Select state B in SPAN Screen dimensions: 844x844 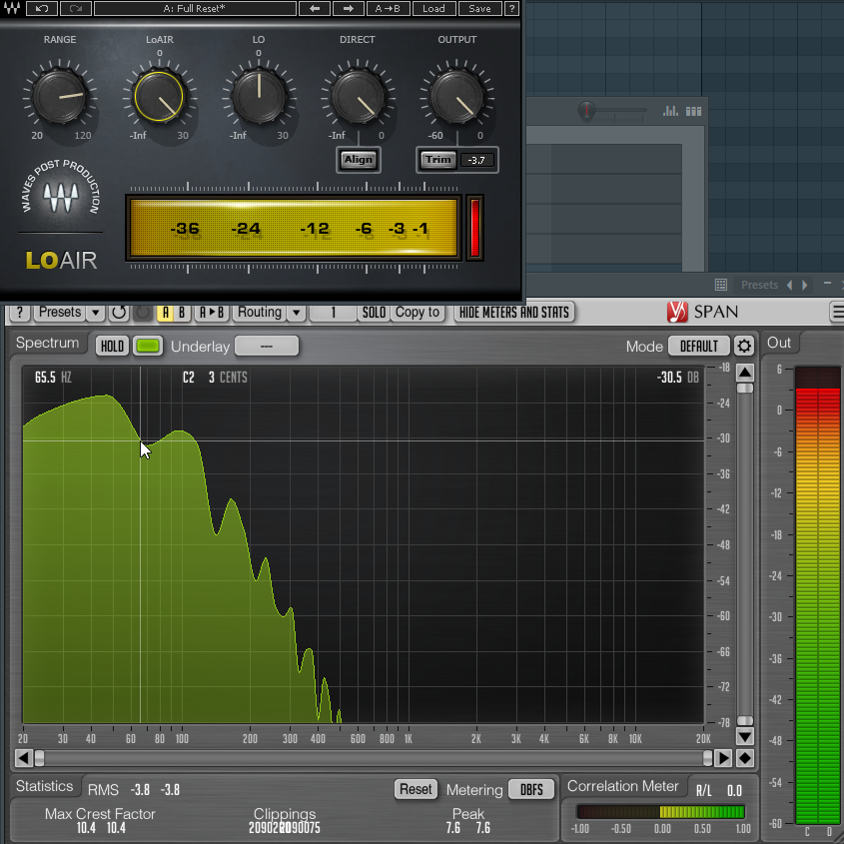point(182,313)
